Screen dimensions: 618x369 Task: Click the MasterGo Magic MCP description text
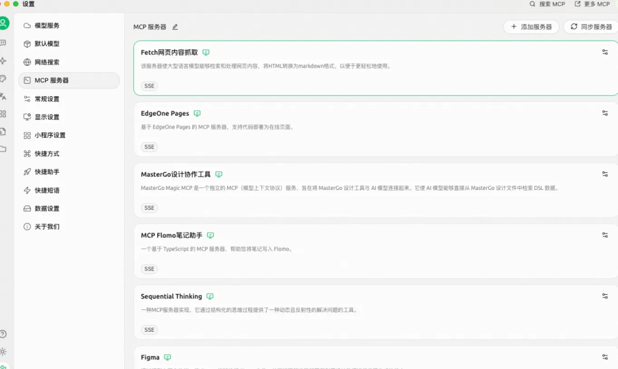point(350,188)
